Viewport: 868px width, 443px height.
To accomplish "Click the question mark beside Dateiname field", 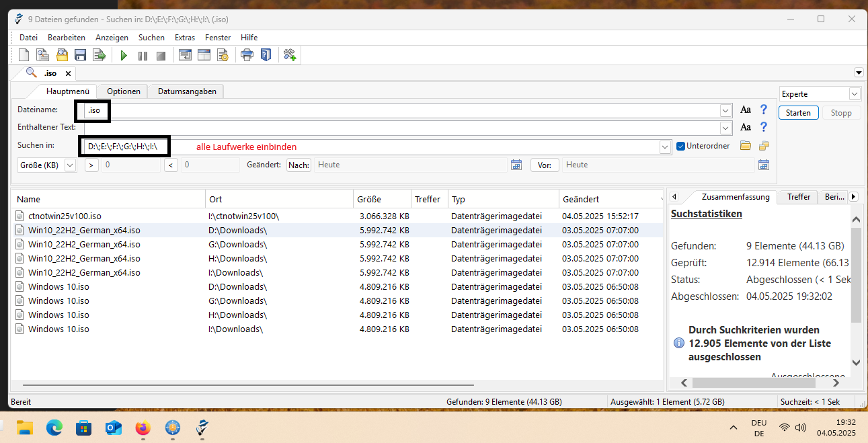I will [x=764, y=110].
